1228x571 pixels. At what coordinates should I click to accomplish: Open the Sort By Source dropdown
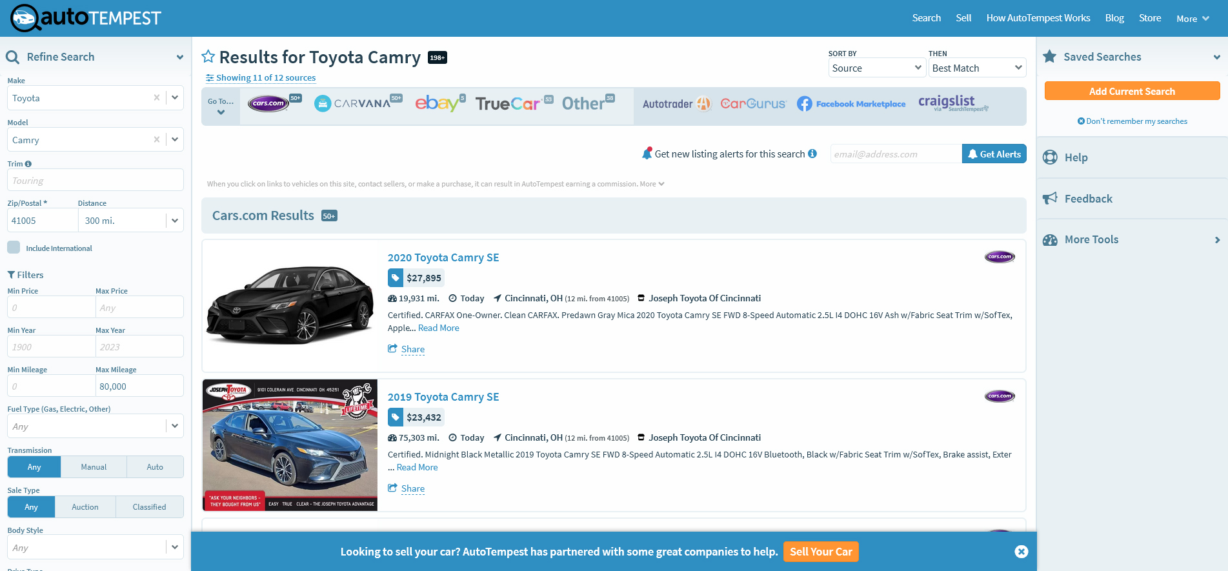[877, 68]
